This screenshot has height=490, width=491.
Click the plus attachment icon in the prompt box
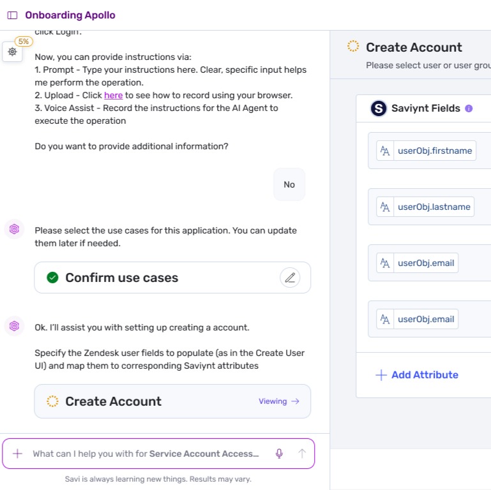click(17, 454)
